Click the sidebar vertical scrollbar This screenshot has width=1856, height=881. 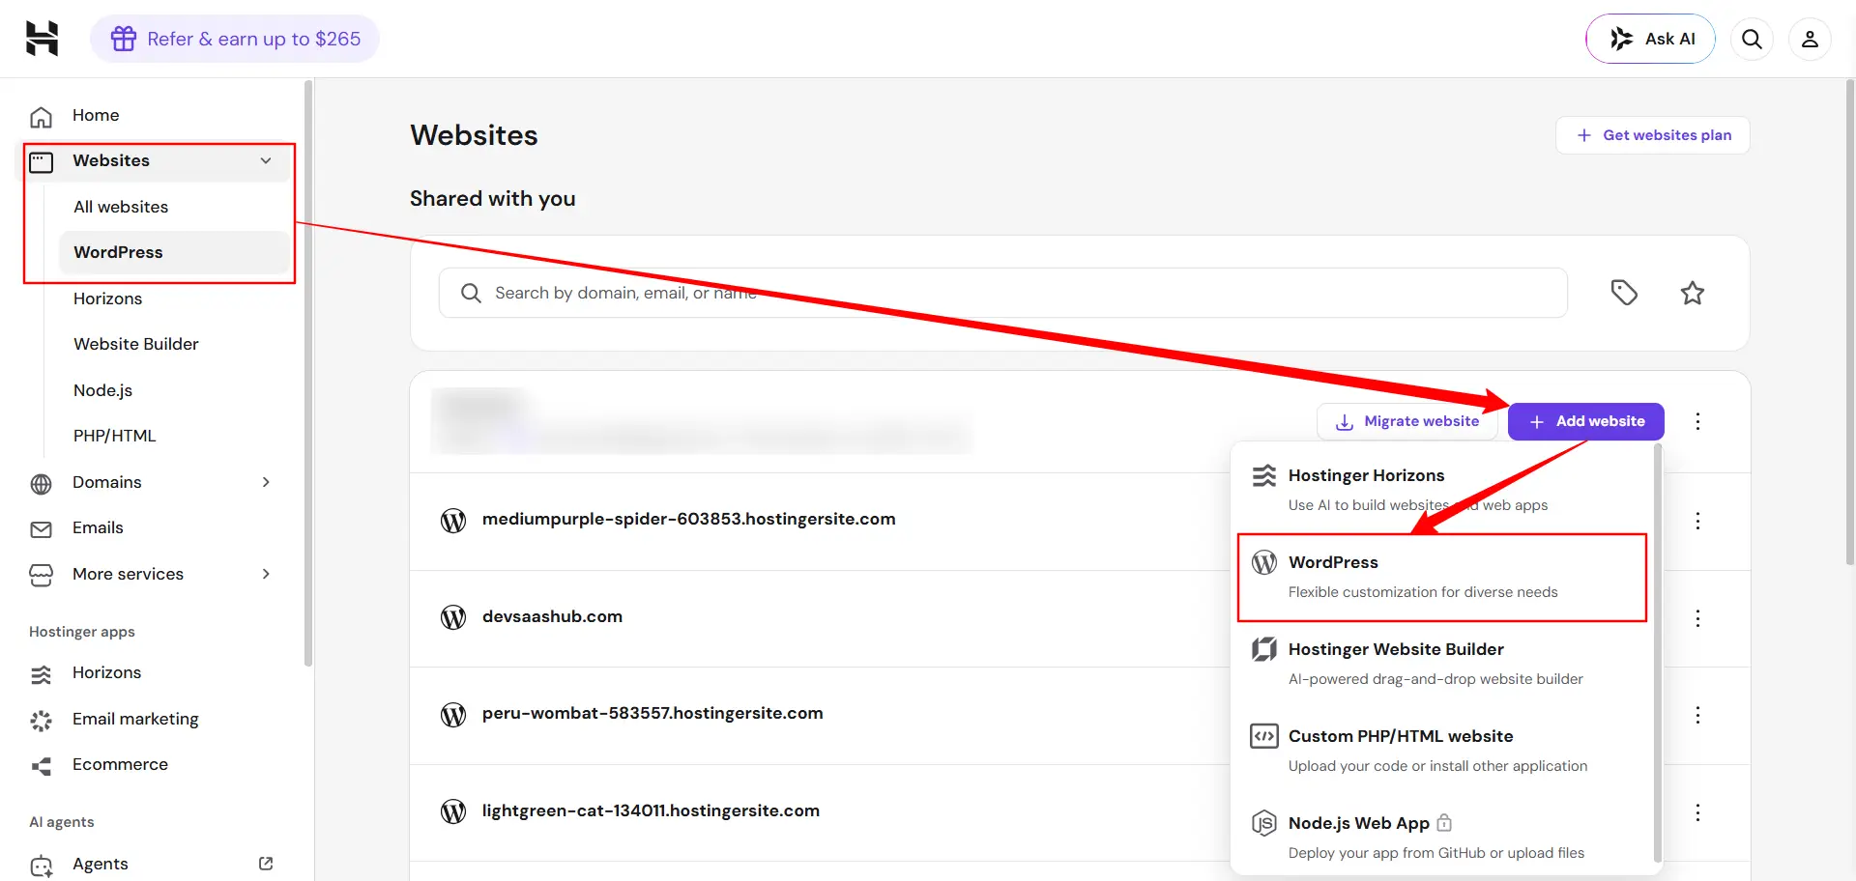tap(308, 374)
